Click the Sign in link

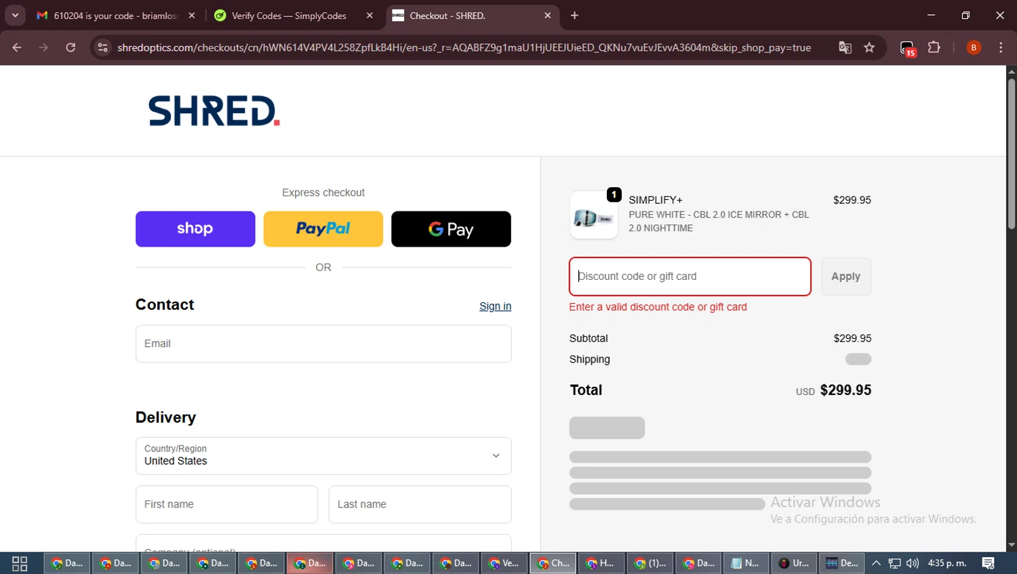tap(495, 306)
